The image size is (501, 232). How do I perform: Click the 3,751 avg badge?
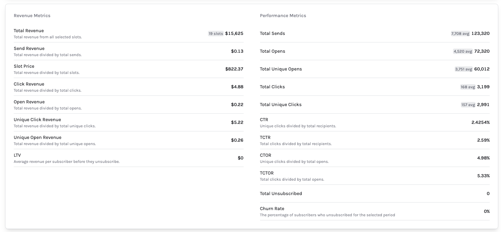point(464,69)
